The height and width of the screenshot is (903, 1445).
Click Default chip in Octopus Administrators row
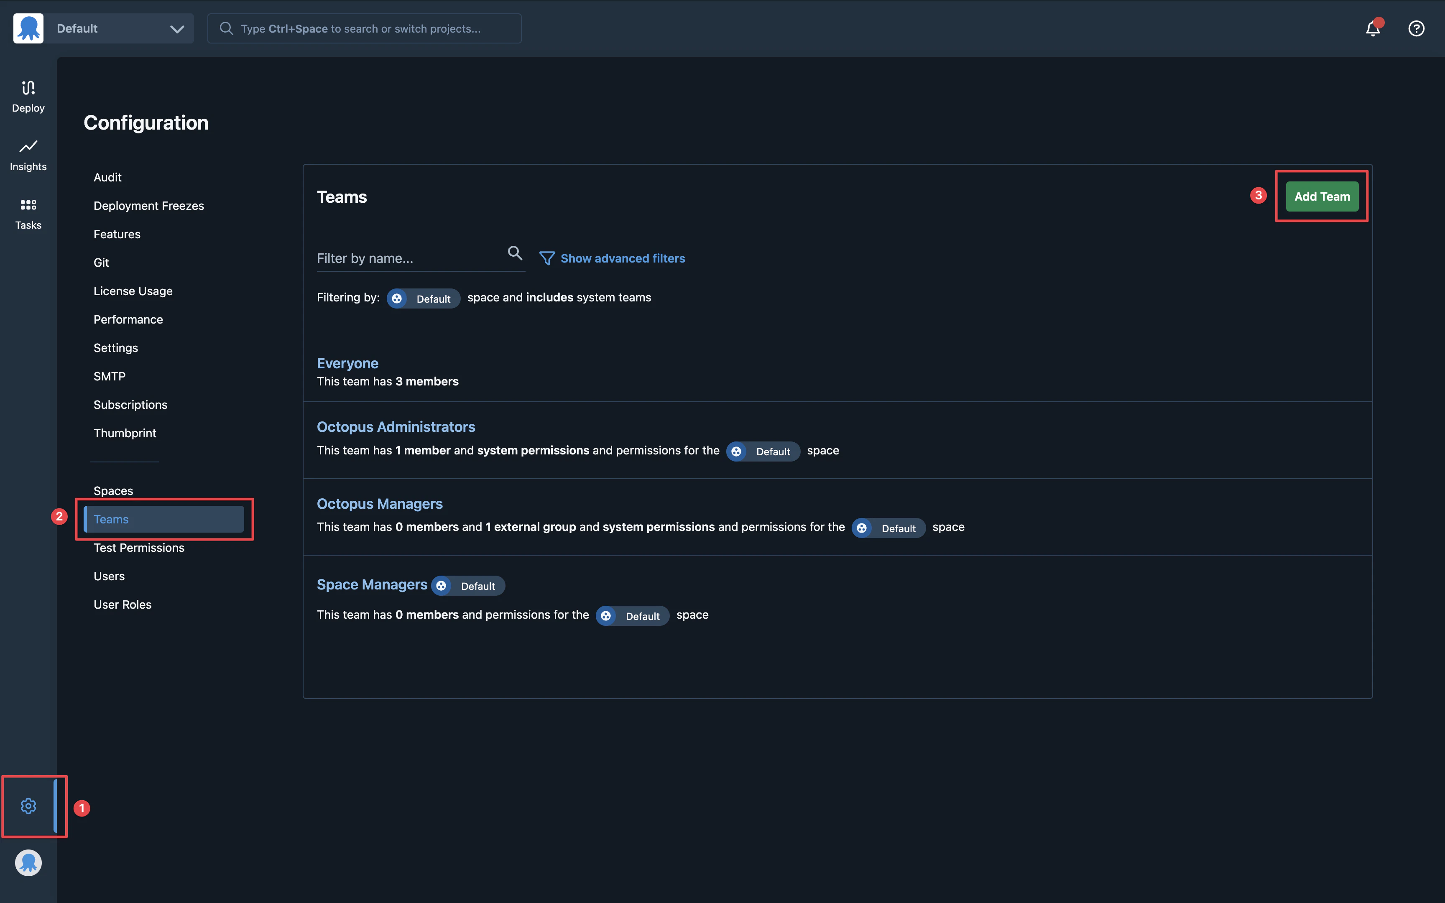coord(763,451)
